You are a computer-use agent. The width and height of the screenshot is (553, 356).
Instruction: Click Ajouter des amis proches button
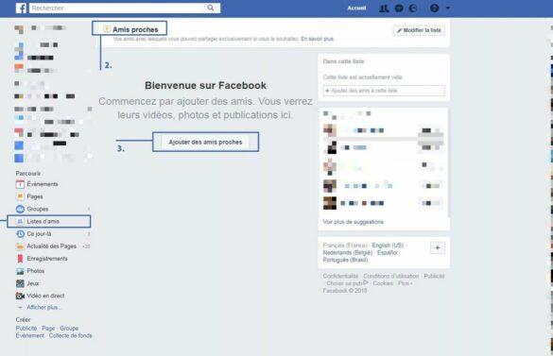(205, 142)
